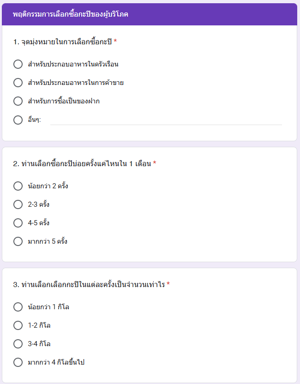
Task: Click label text สำหรับประกอบอาหารในครัวเรือน
Action: [x=73, y=64]
